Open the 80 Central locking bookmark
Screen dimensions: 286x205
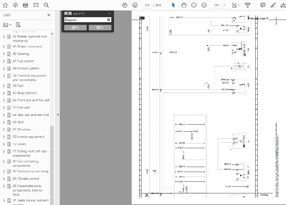click(26, 163)
